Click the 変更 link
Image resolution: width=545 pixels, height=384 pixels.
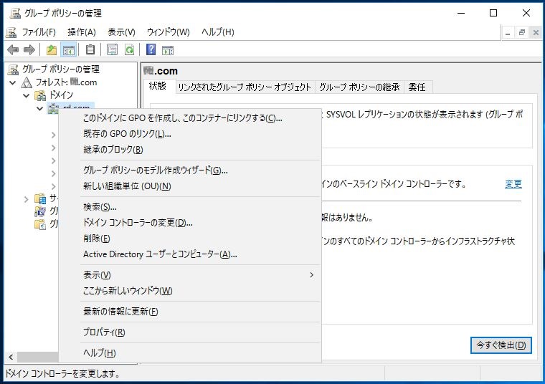513,184
